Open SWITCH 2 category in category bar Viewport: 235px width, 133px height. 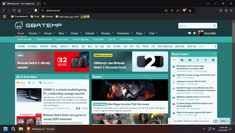(64, 46)
